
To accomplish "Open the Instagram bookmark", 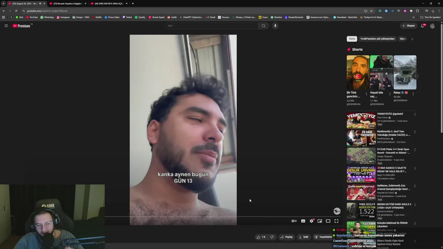I will click(63, 17).
